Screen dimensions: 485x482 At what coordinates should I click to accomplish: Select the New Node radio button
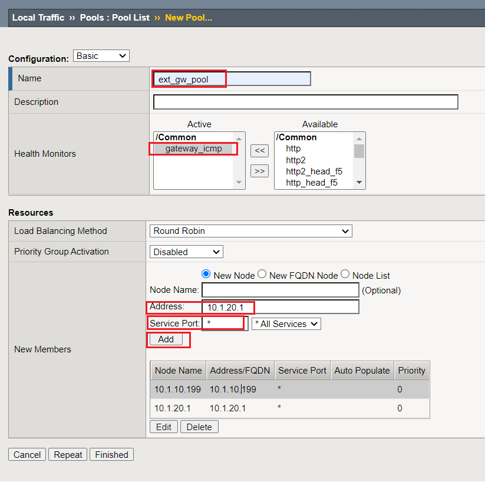(x=206, y=274)
